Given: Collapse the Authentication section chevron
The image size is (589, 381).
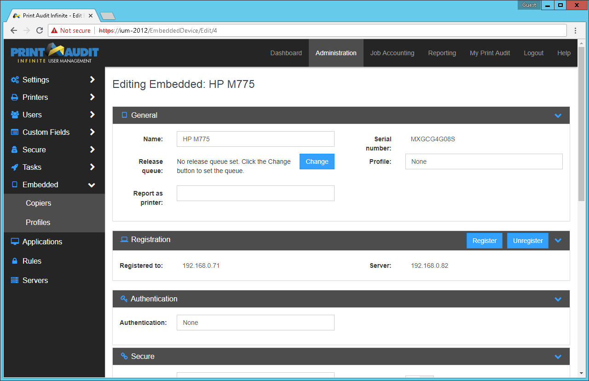Looking at the screenshot, I should [558, 299].
